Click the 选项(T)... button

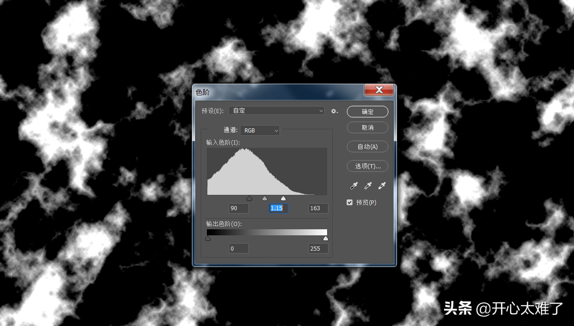point(368,166)
